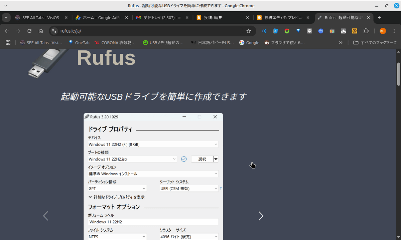Open the Chrome extensions puzzle-piece menu
401x240 pixels.
click(366, 31)
